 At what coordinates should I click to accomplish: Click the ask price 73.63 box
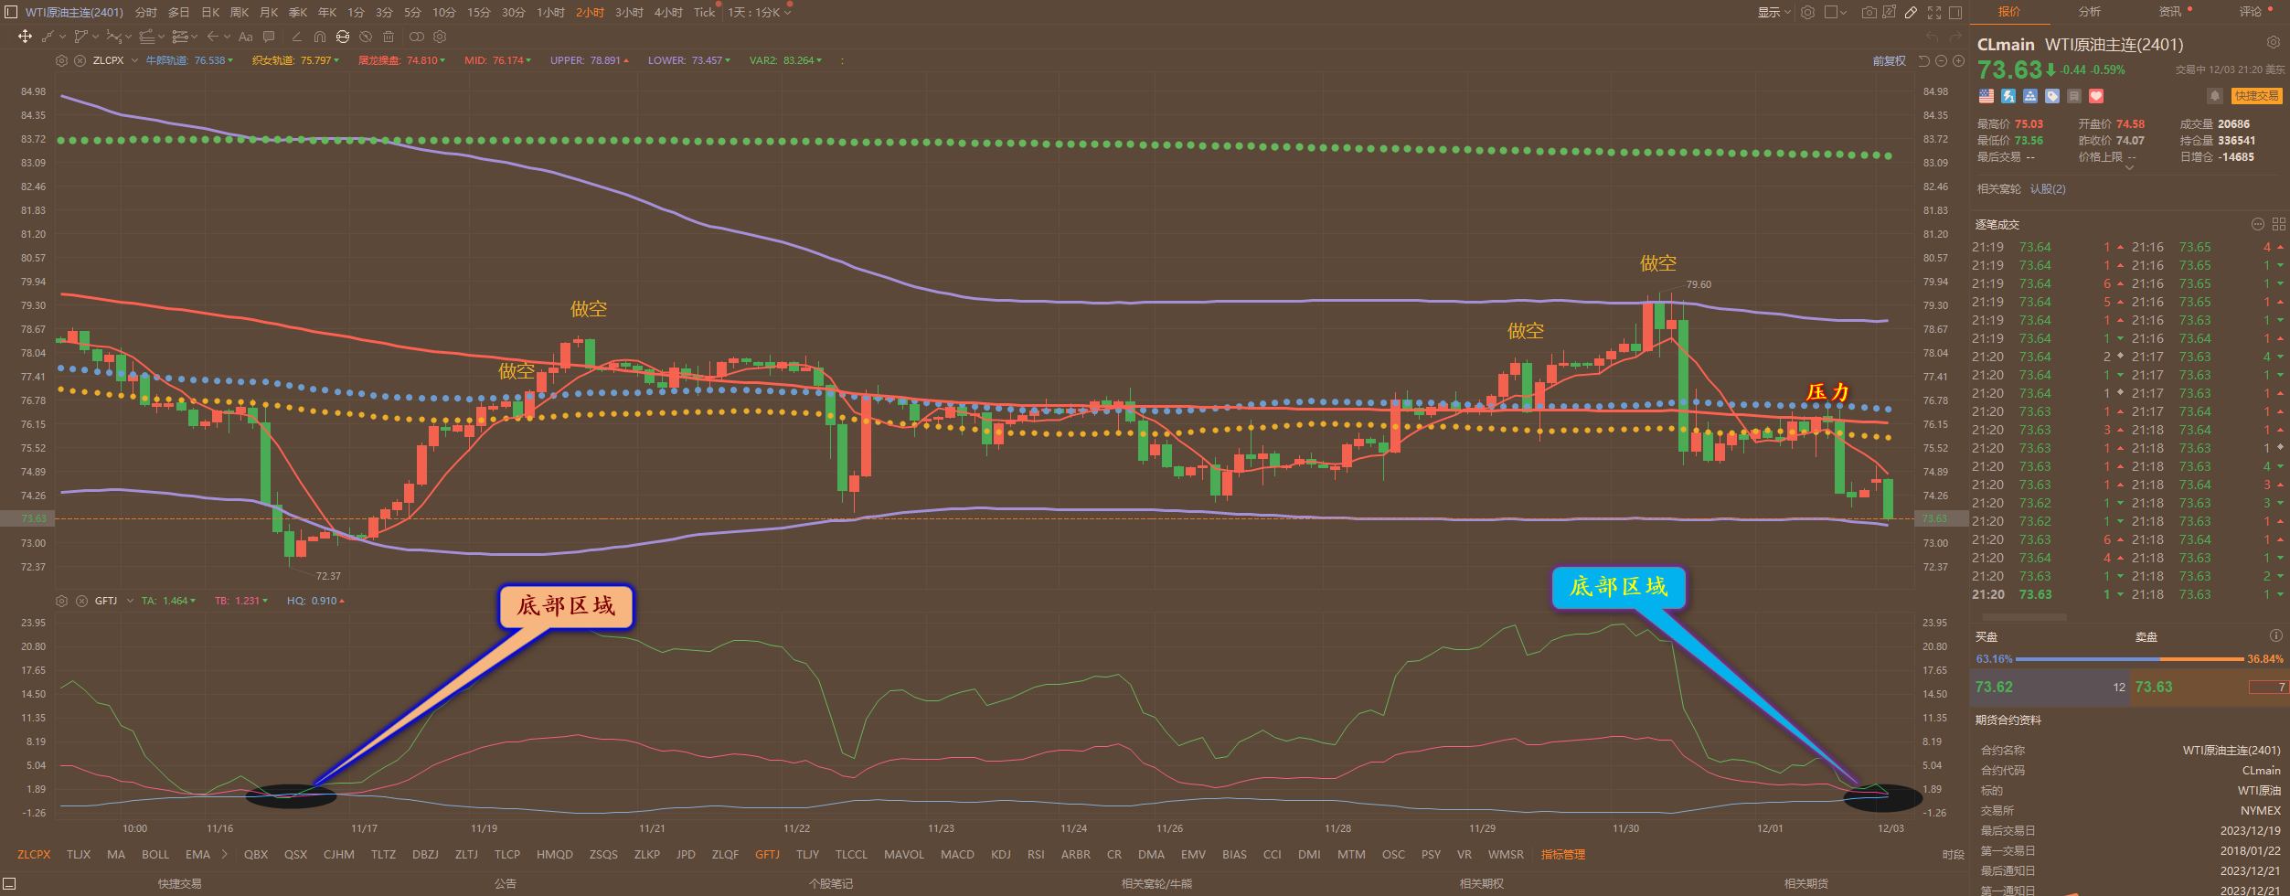2210,687
